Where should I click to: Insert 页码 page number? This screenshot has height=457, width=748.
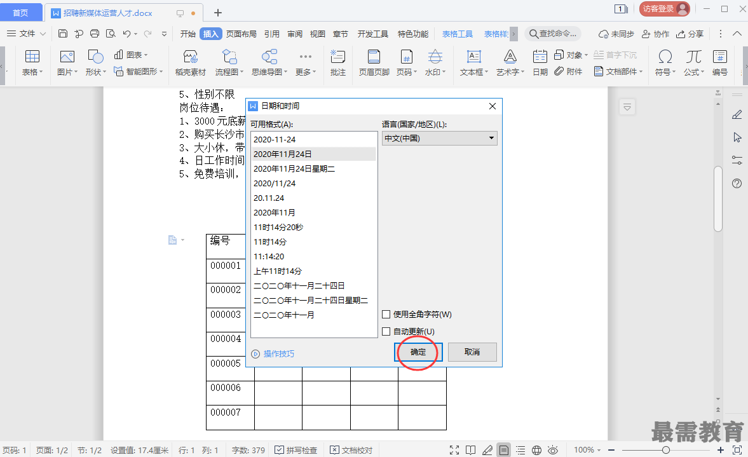pyautogui.click(x=407, y=62)
